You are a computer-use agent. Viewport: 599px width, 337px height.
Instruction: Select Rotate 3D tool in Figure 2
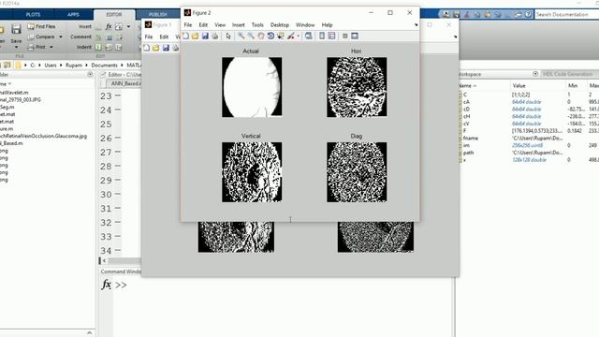270,36
